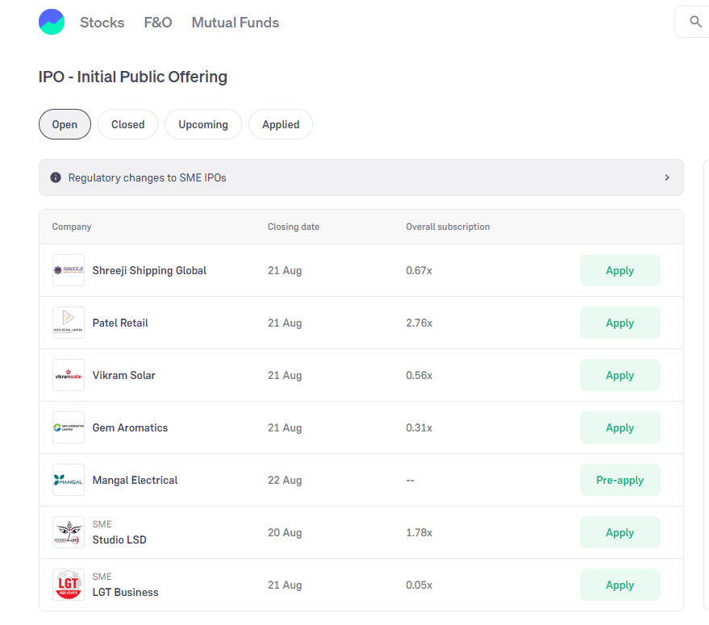Image resolution: width=709 pixels, height=625 pixels.
Task: Click LGT Business company logo
Action: point(69,585)
